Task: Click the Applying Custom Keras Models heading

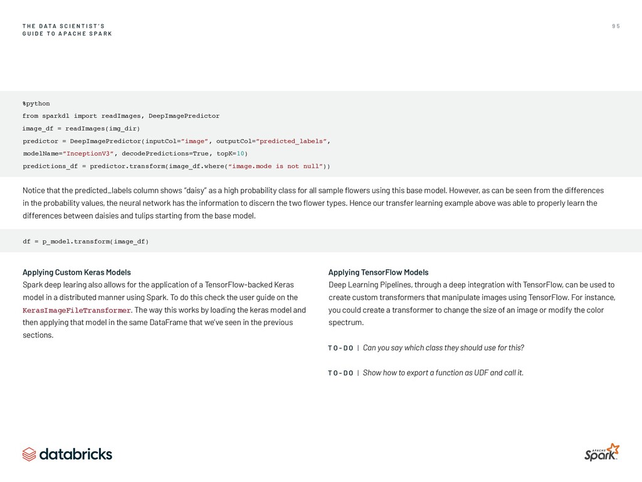Action: click(x=76, y=272)
